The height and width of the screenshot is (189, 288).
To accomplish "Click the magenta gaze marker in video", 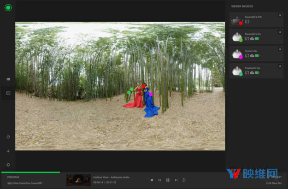I will [x=151, y=94].
